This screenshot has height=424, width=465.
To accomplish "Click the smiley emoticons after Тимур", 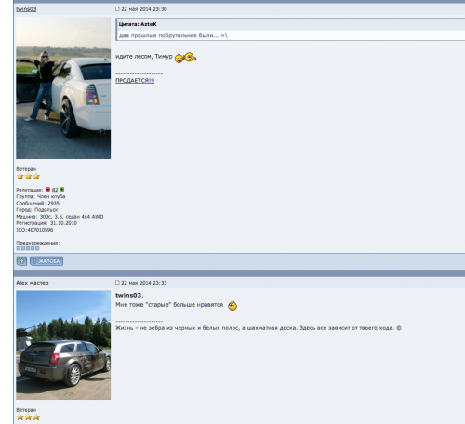I will 185,58.
